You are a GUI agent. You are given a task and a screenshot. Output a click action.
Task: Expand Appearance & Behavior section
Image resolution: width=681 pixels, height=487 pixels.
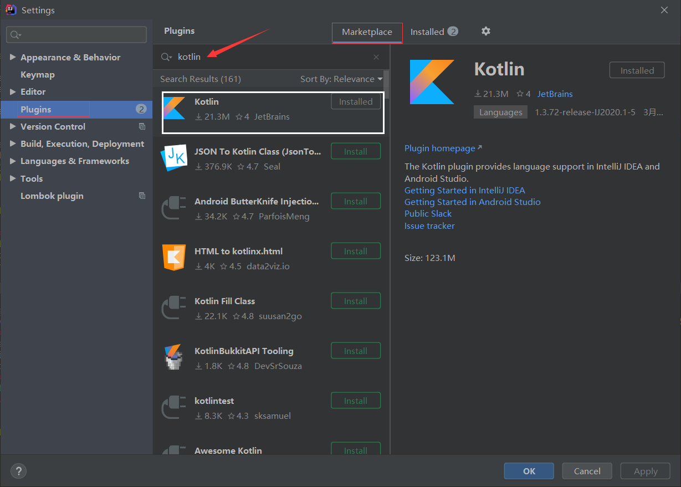13,57
